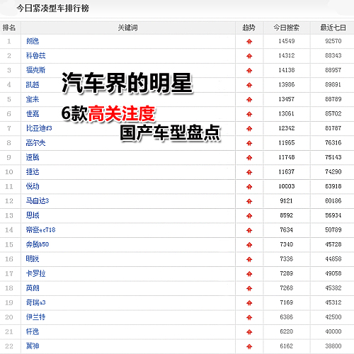Click the 趋势 column header

249,28
